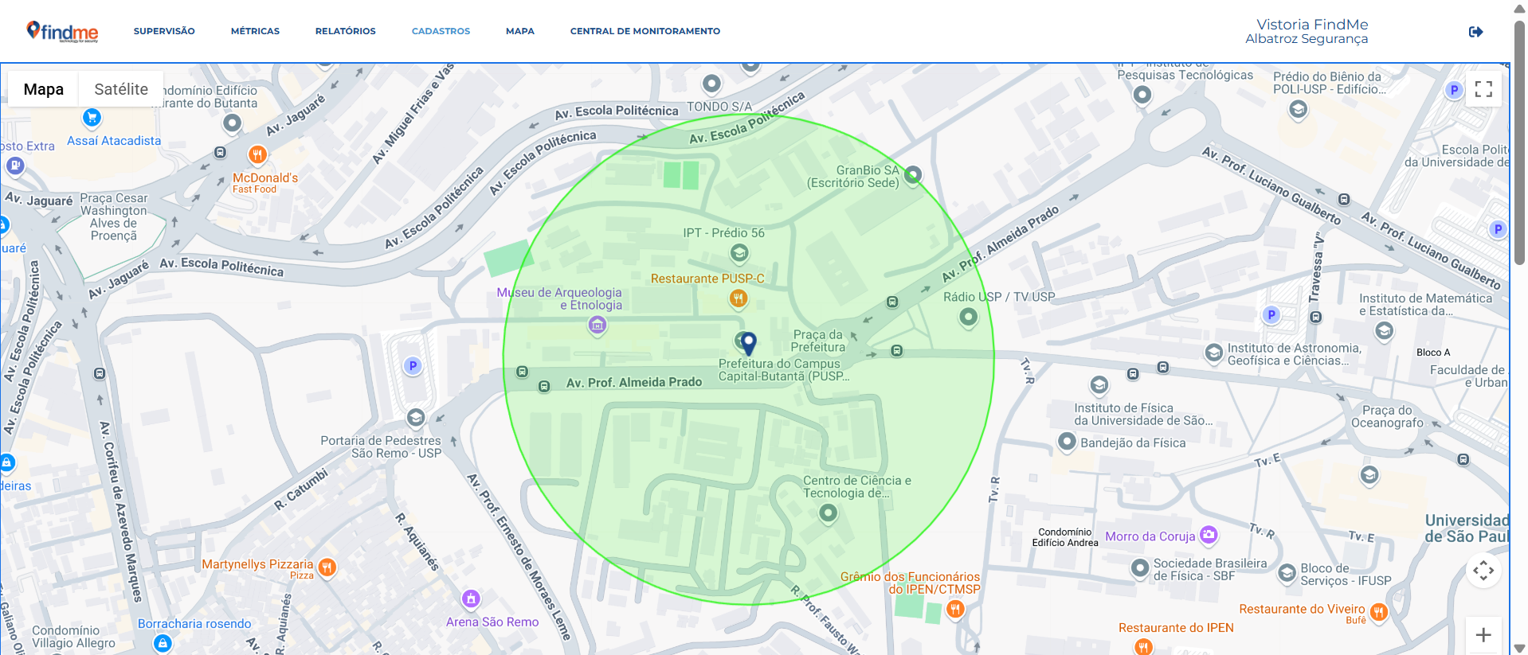
Task: Click Bloco de Serviços - IFUSP marker
Action: point(1287,572)
